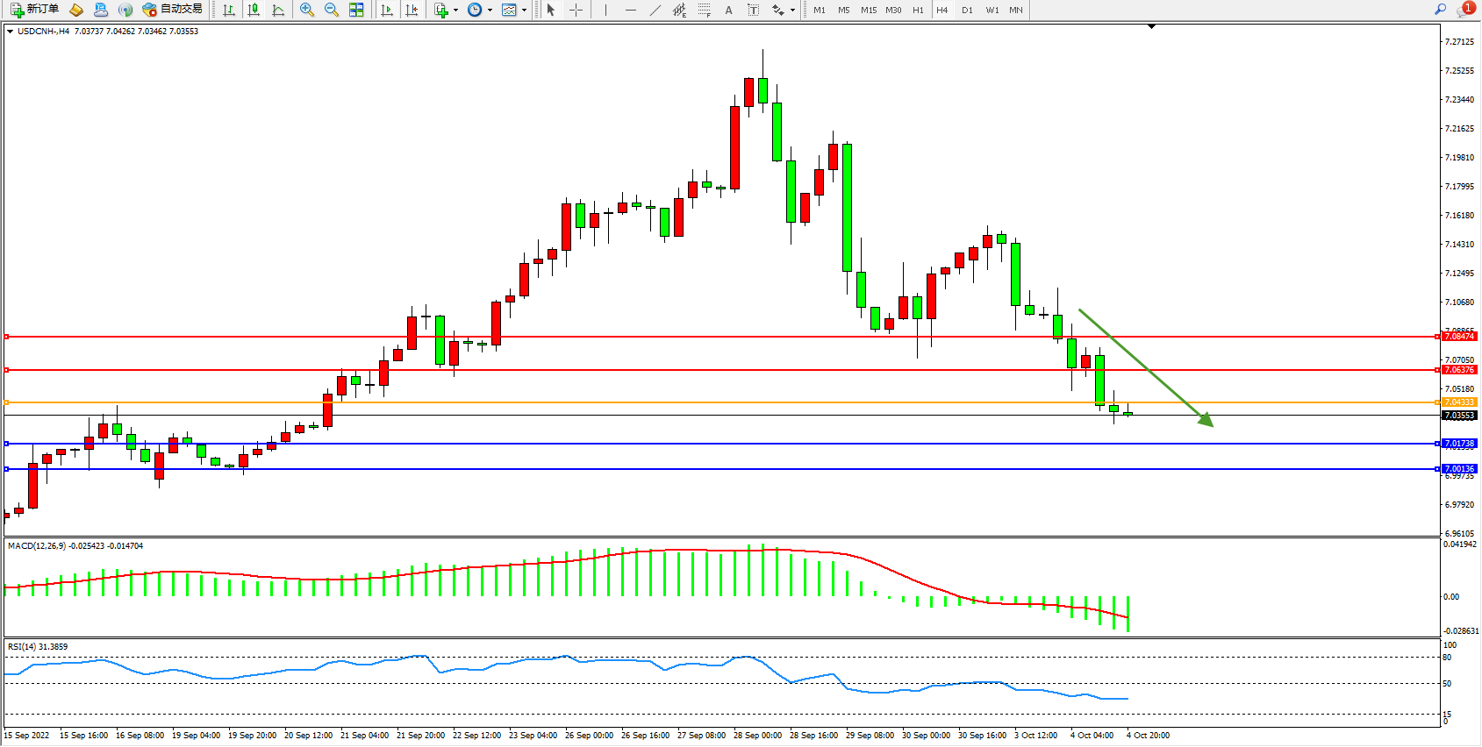Expand the periodicity clock dropdown
The height and width of the screenshot is (747, 1482).
[490, 11]
